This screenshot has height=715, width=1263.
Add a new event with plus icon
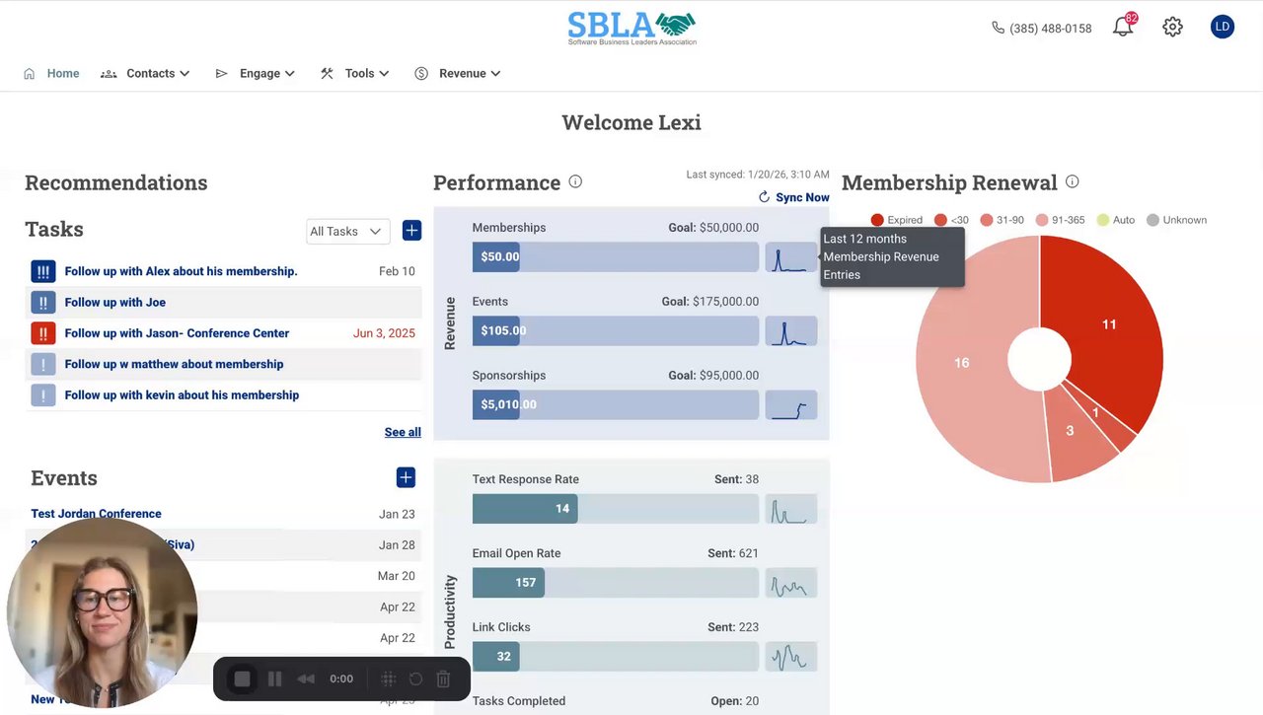(x=406, y=477)
